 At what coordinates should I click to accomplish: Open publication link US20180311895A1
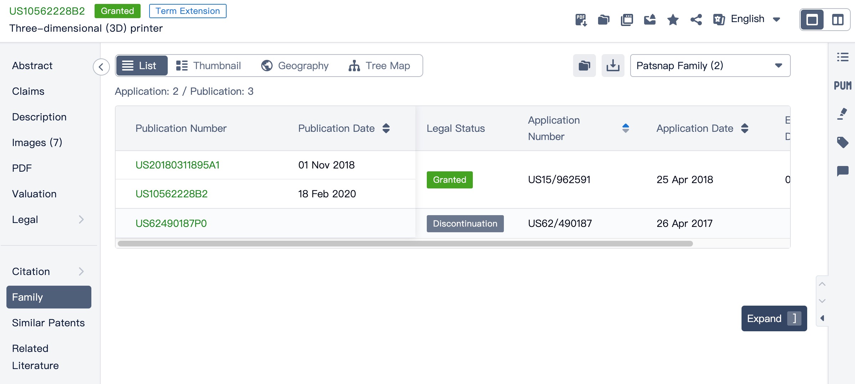tap(177, 165)
